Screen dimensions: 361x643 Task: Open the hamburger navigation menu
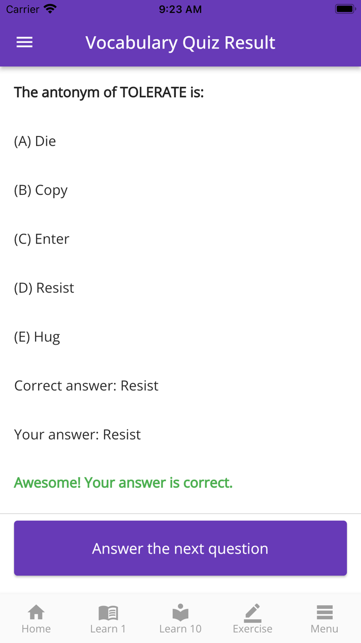coord(24,42)
